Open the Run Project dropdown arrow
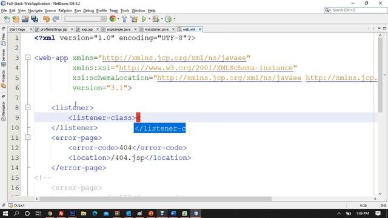This screenshot has height=218, width=388. 149,19
